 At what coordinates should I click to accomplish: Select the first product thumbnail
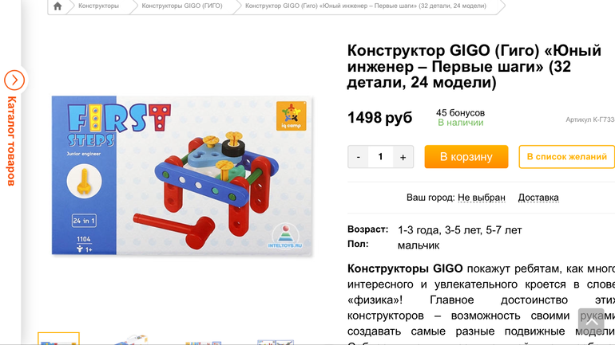tap(59, 339)
